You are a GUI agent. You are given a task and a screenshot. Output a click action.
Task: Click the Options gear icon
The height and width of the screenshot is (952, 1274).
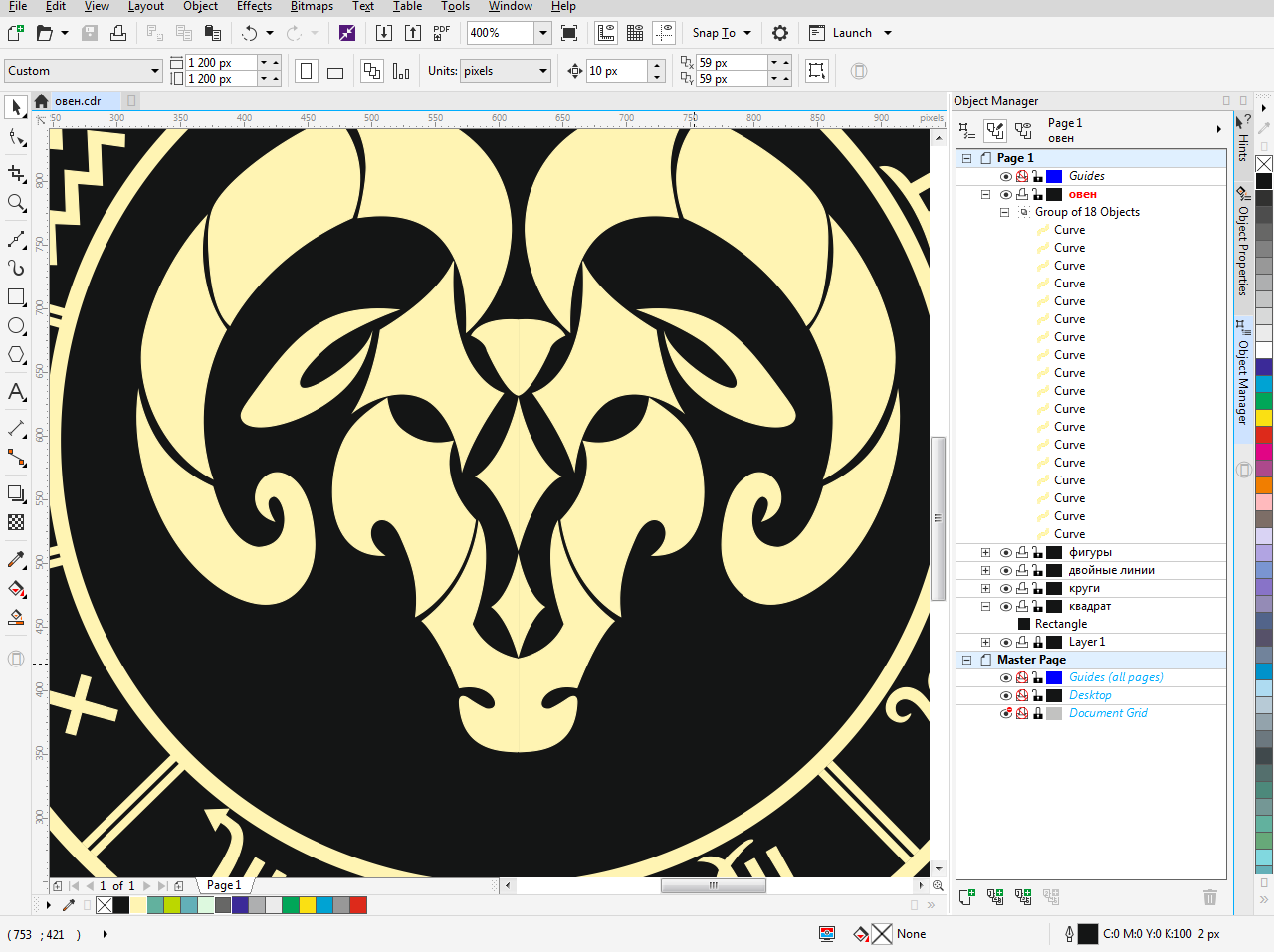tap(780, 33)
